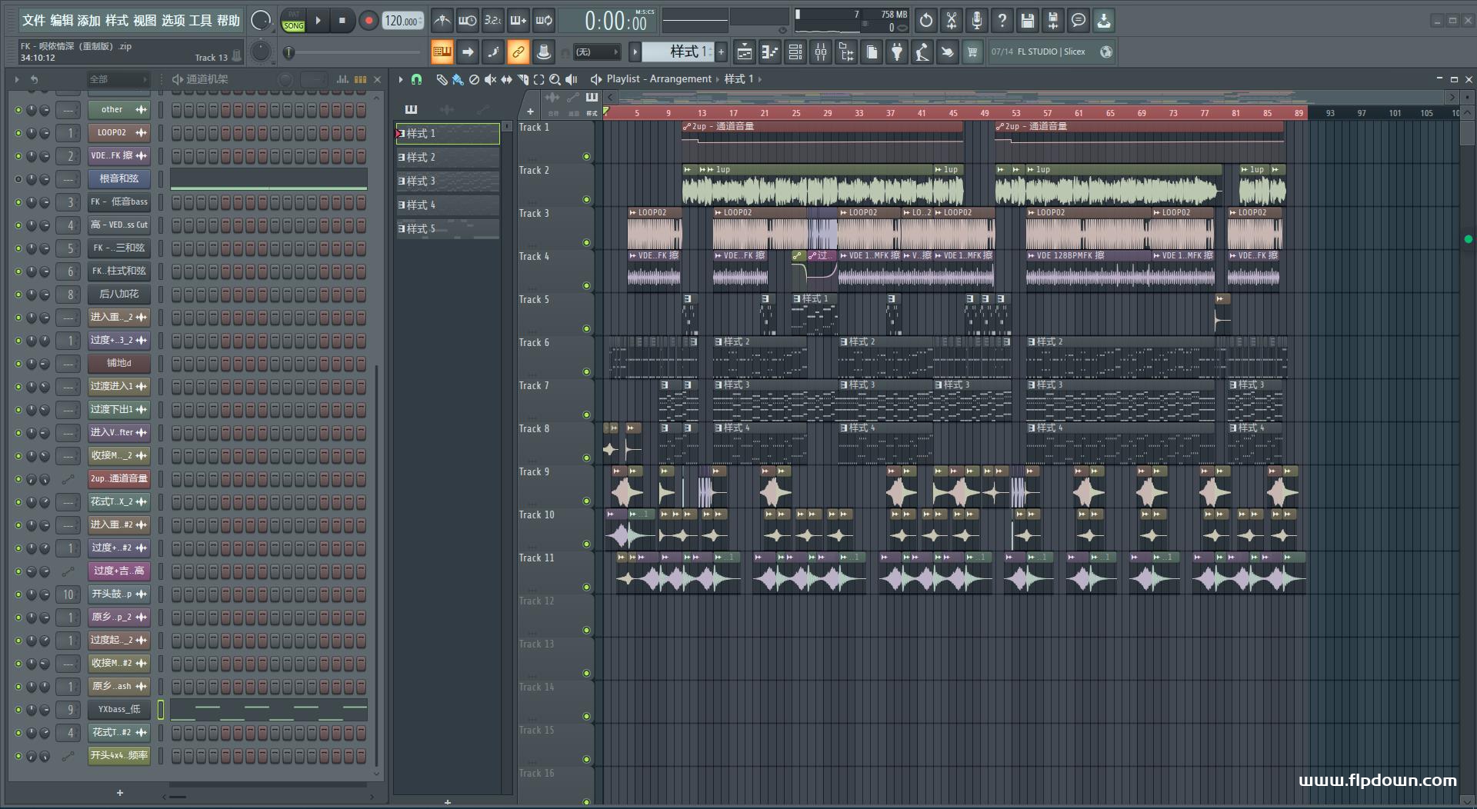Viewport: 1477px width, 809px height.
Task: Open the Channel rack view icon
Action: [x=795, y=52]
